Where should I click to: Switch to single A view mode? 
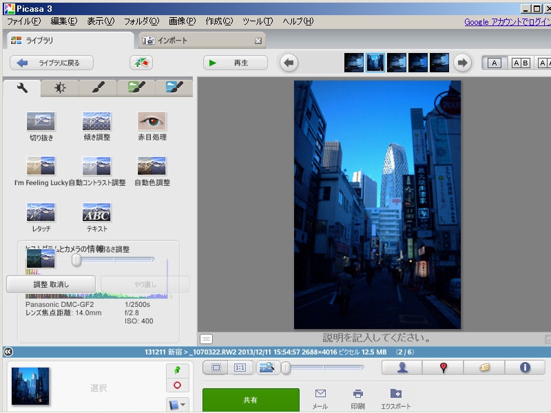tap(493, 63)
